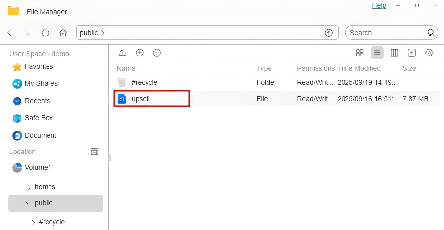Viewport: 444px width, 230px height.
Task: Select #recycle in the sidebar tree
Action: tap(51, 222)
